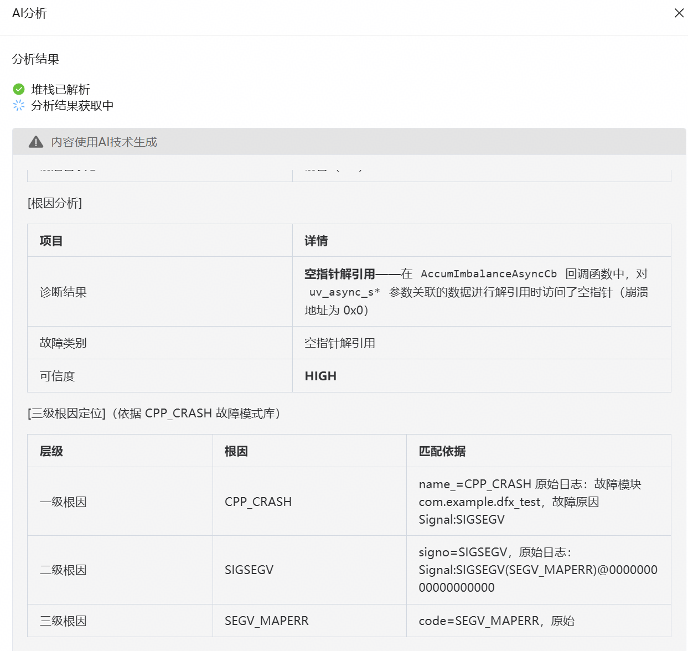Click the [根因分析] section heading

55,203
